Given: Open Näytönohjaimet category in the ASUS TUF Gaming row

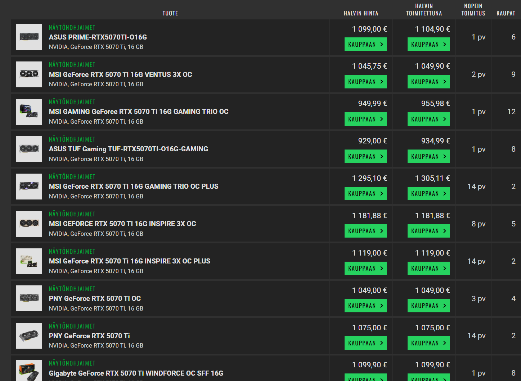Looking at the screenshot, I should [72, 139].
